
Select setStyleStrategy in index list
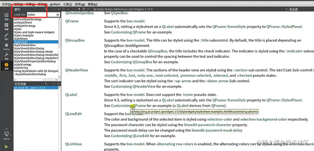pyautogui.click(x=25, y=26)
